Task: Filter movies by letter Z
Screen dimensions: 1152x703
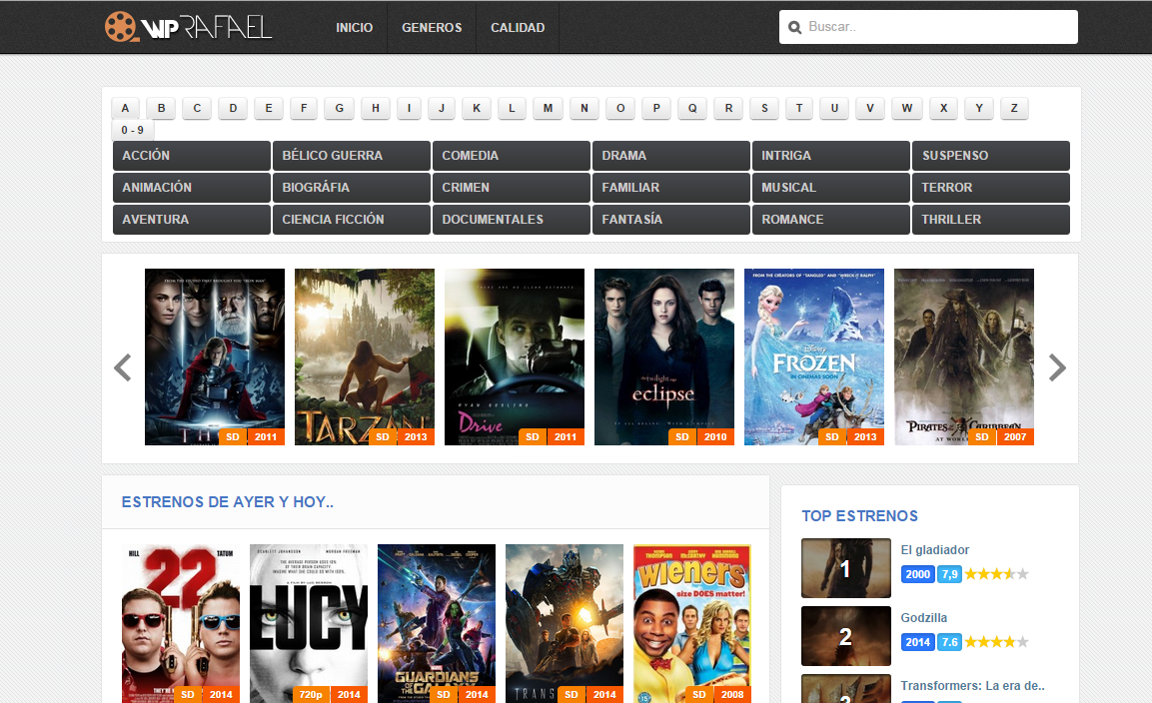Action: [x=1014, y=108]
